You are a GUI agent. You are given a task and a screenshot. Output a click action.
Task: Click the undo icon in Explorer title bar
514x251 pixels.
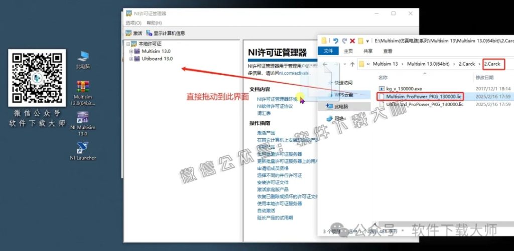(x=335, y=41)
